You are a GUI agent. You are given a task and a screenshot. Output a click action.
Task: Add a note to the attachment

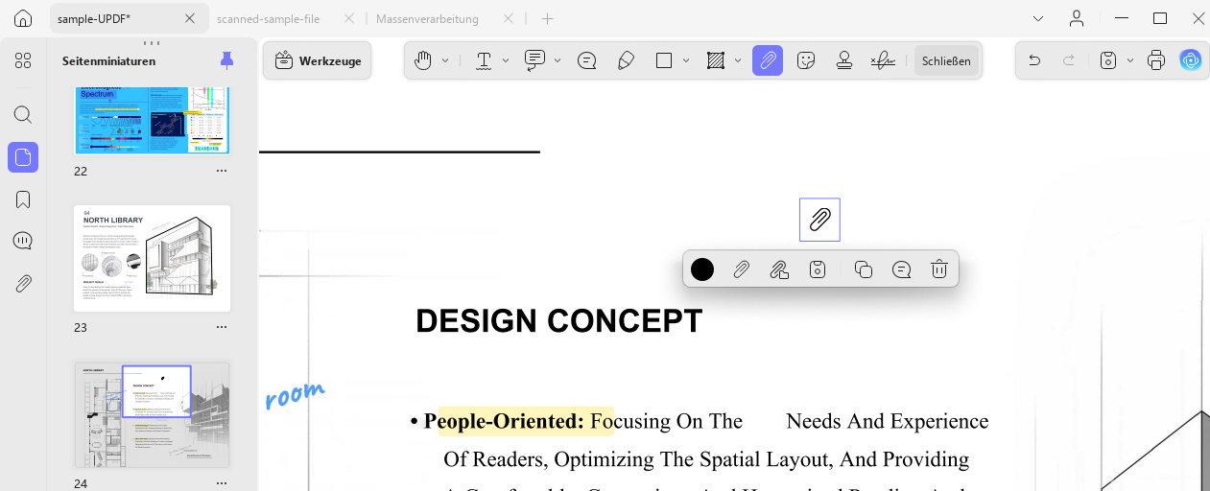[902, 269]
